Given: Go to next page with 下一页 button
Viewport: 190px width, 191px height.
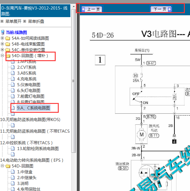Looking at the screenshot, I should pyautogui.click(x=161, y=9).
